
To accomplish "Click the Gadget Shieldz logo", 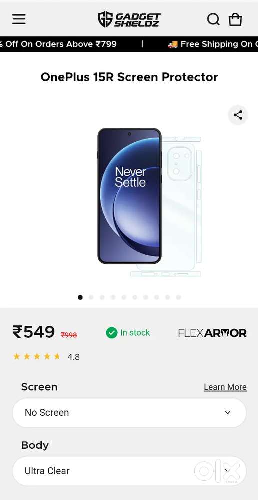I will (129, 19).
